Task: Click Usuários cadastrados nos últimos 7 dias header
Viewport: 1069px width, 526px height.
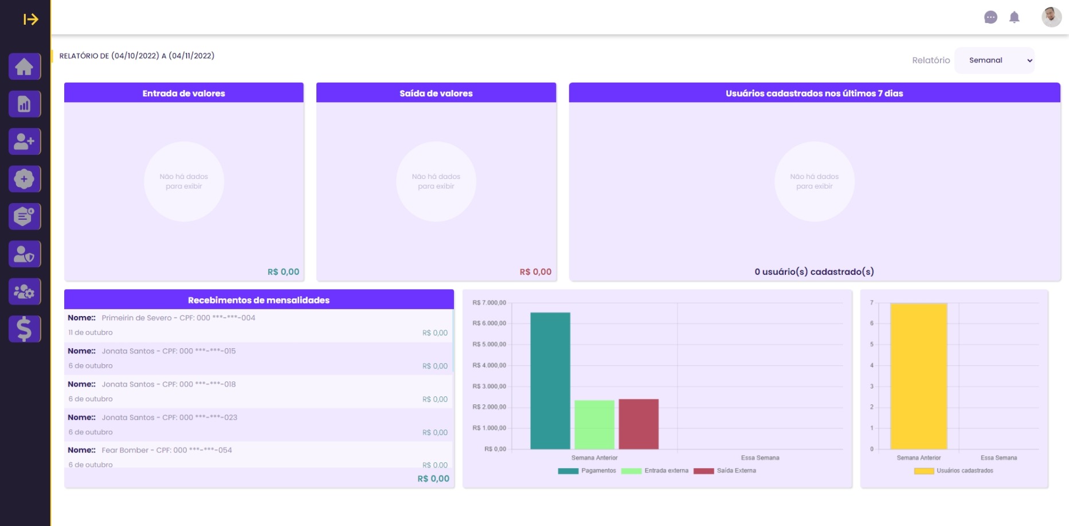Action: pos(815,93)
